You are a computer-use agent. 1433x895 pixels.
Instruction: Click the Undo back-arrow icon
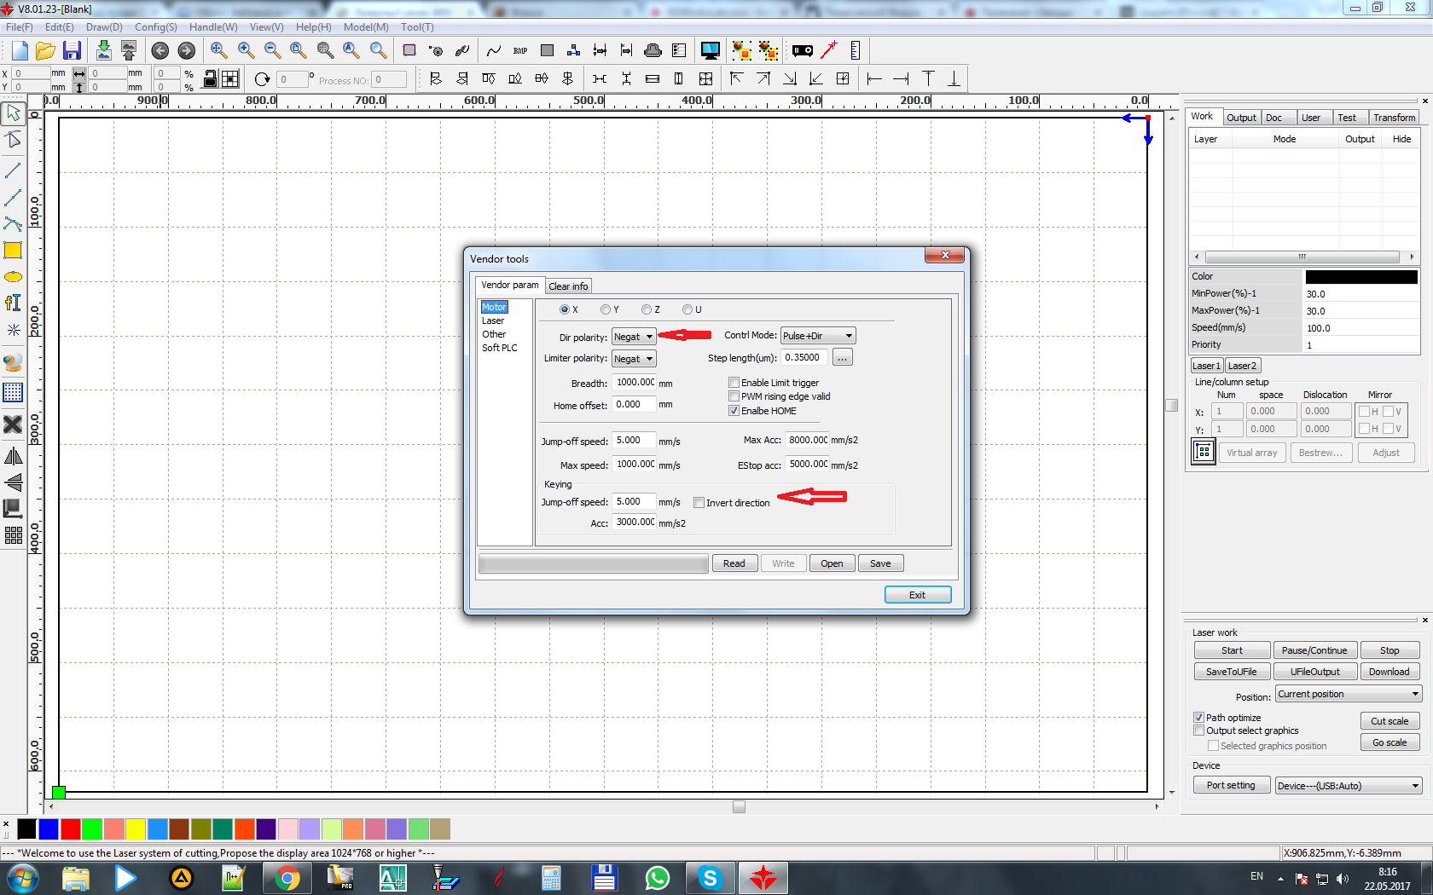160,51
